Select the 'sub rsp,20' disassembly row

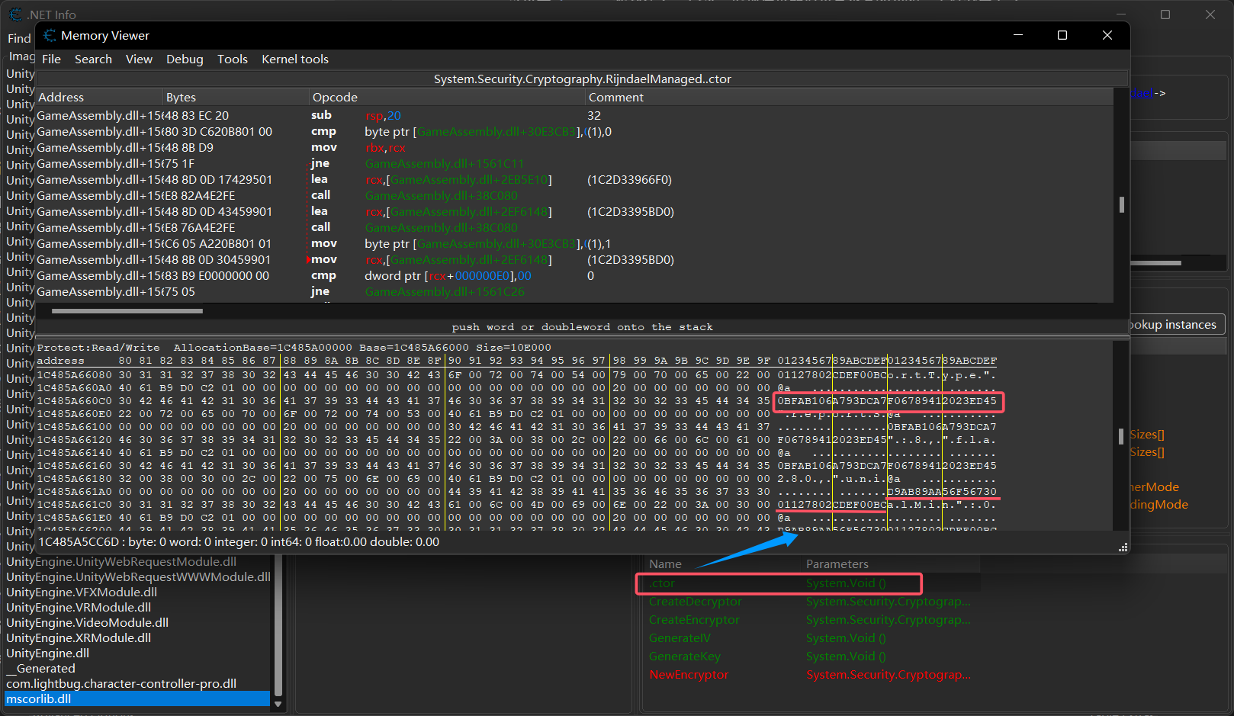coord(574,116)
